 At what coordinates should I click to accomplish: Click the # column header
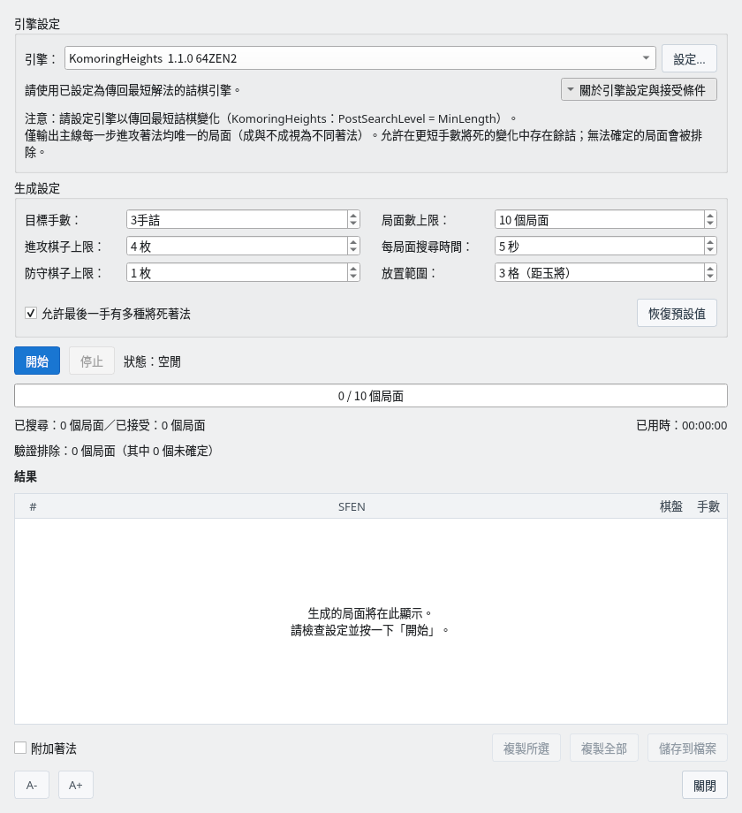[34, 506]
